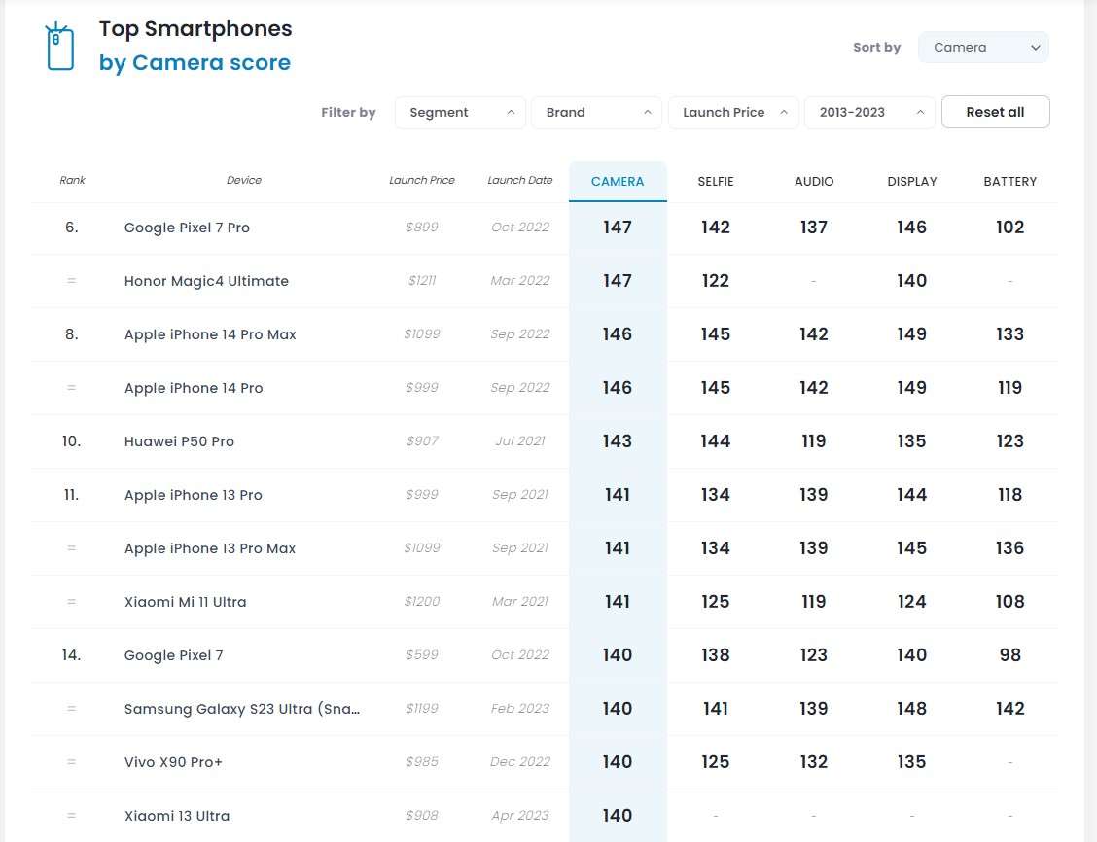The image size is (1097, 842).
Task: Open the Xiaomi 13 Ultra entry
Action: coord(177,816)
